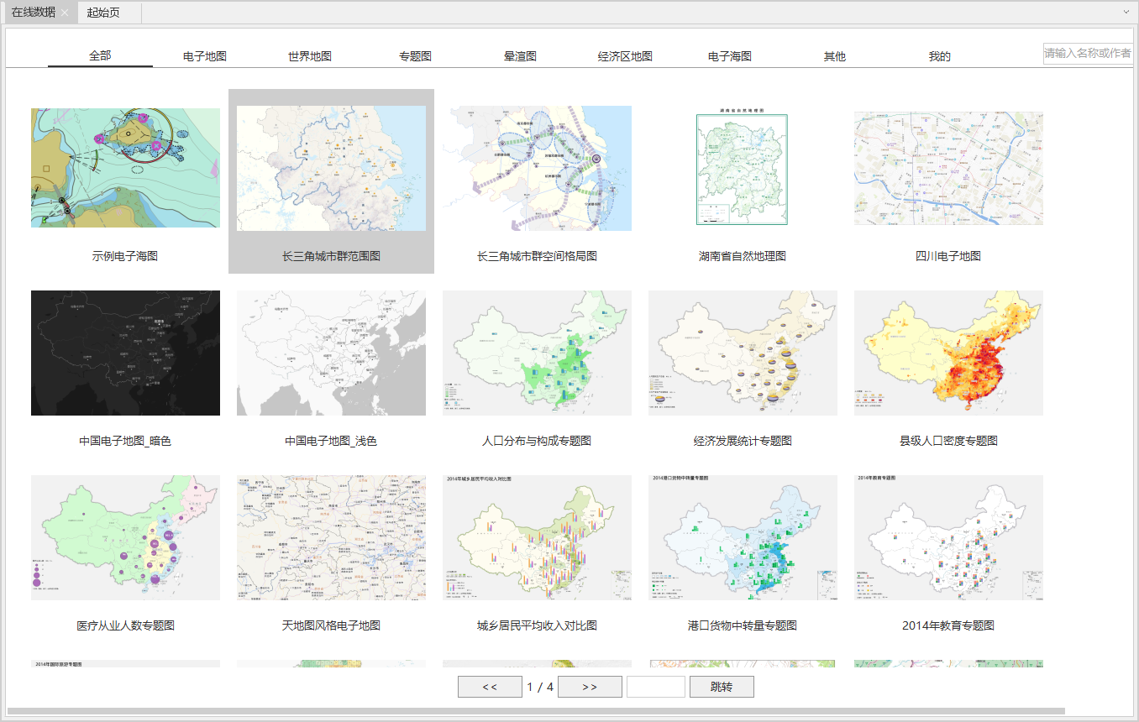Switch to the 起始页 tab
The width and height of the screenshot is (1139, 722).
click(x=103, y=13)
